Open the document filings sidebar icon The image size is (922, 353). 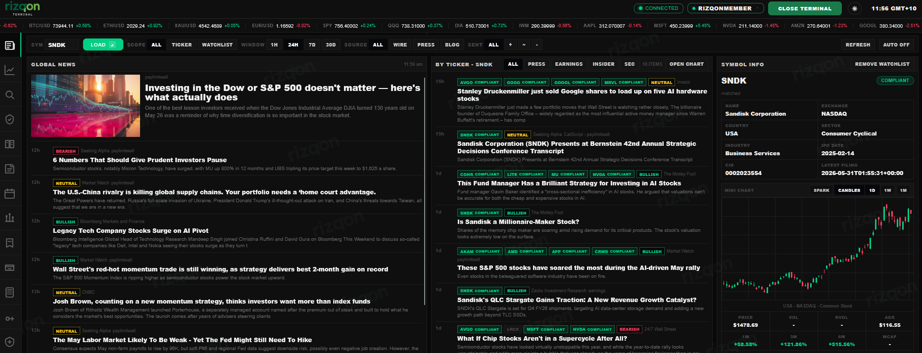9,169
